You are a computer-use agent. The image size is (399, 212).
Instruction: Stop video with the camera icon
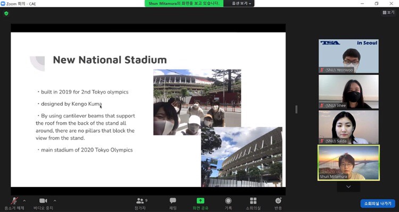click(x=43, y=201)
